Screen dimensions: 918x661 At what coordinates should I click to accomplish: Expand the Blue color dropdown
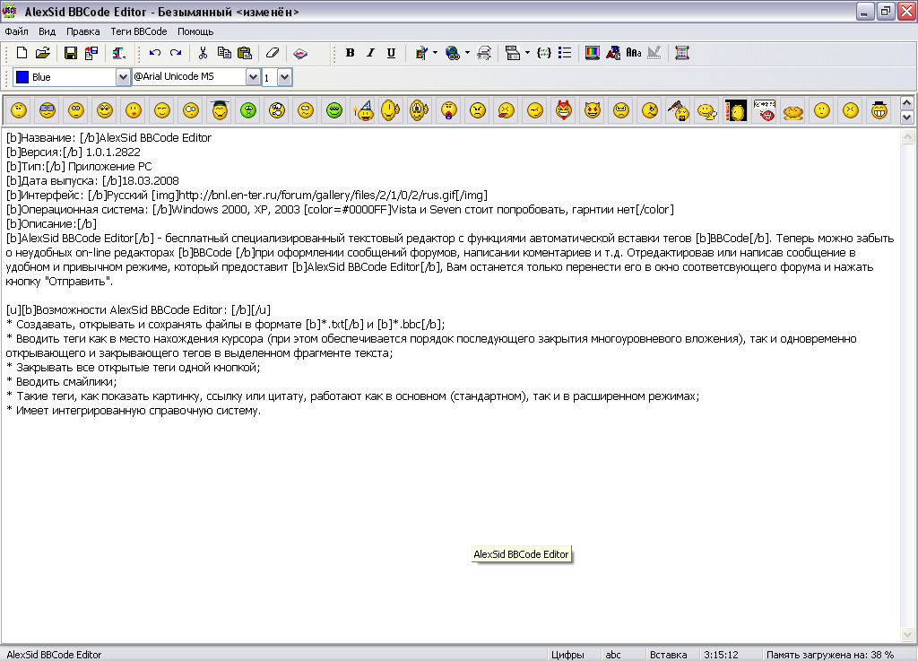(x=122, y=77)
